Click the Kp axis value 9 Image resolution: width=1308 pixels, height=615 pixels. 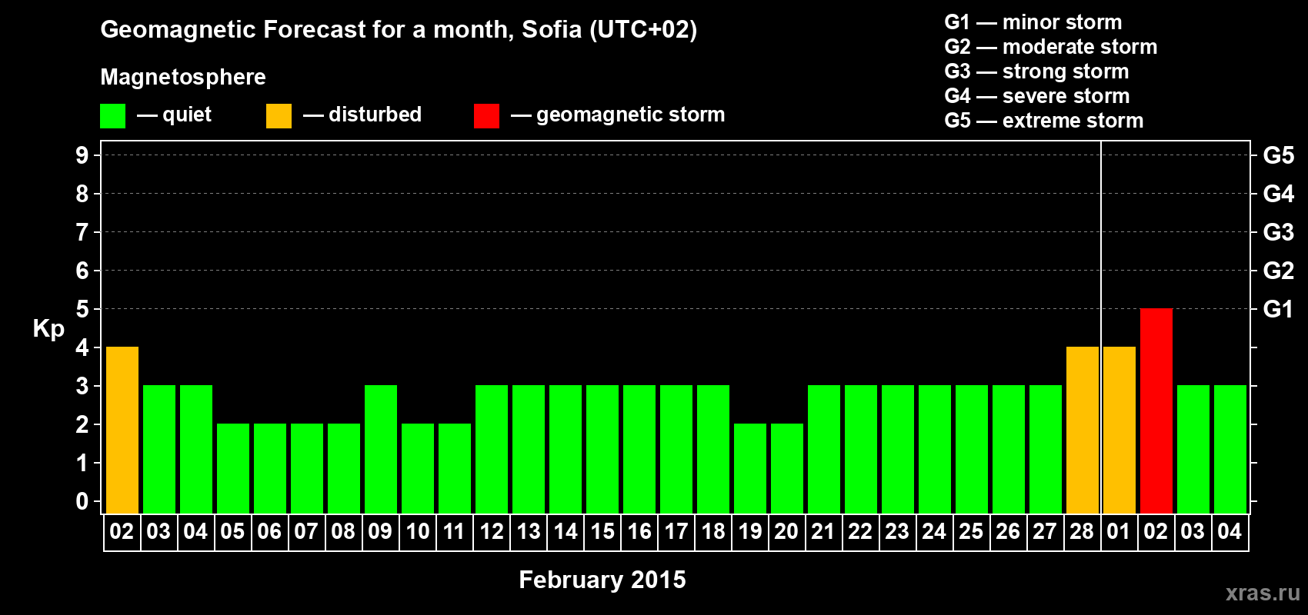coord(82,155)
